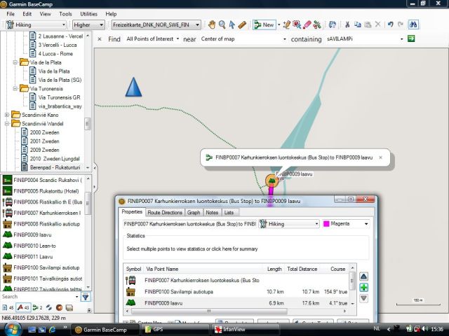Select the zoom magnifier tool
449x336 pixels.
coord(221,24)
